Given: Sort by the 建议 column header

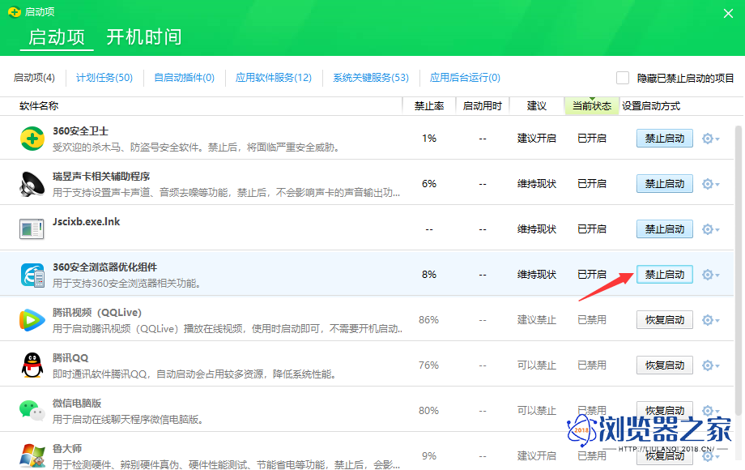Looking at the screenshot, I should 536,106.
